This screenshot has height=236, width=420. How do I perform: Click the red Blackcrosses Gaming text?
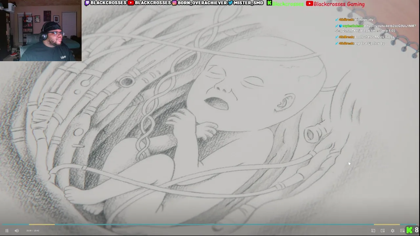tap(339, 4)
